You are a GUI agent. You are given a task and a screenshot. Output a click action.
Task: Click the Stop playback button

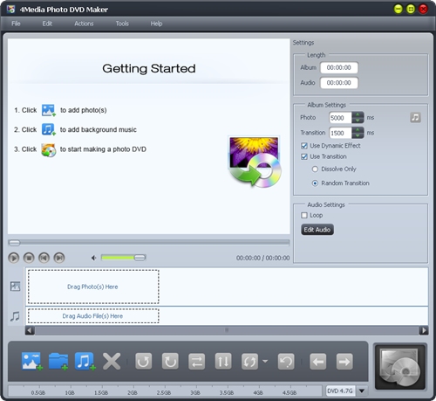29,258
